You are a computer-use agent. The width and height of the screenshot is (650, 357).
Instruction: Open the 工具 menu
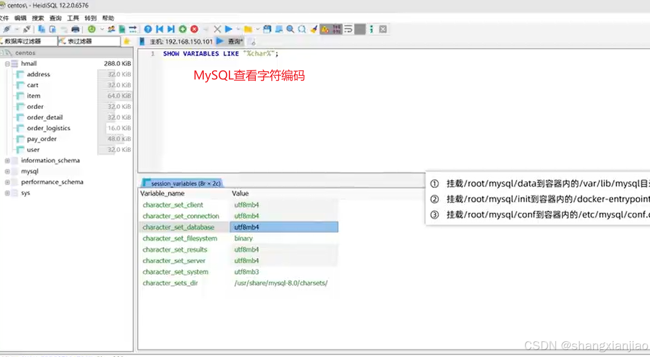(73, 18)
